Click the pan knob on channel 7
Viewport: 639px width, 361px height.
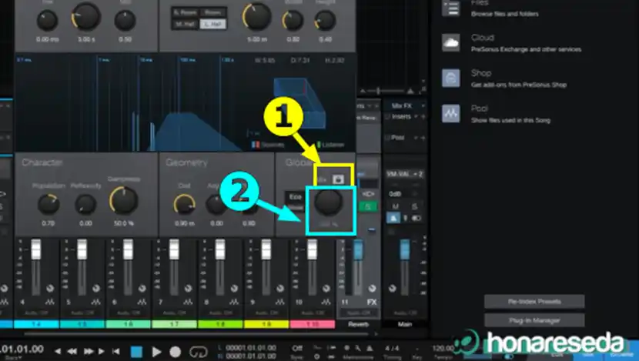point(189,289)
